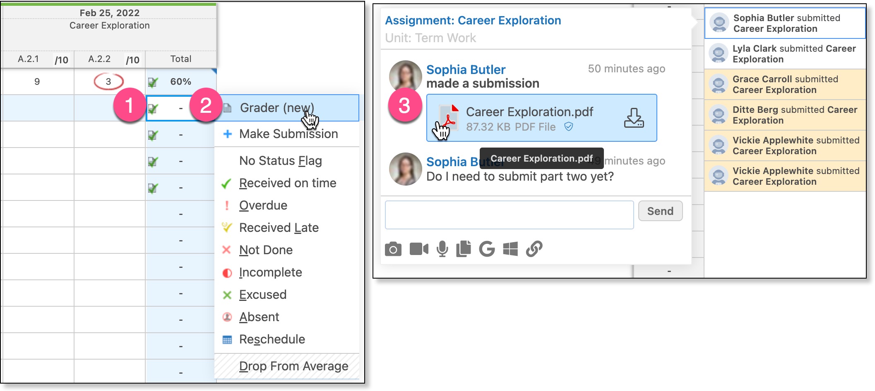The width and height of the screenshot is (875, 391).
Task: Click the Microsoft Windows attachment icon
Action: click(x=510, y=249)
